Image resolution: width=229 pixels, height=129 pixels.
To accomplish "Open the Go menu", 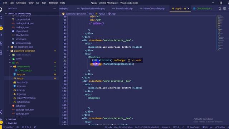I will pyautogui.click(x=38, y=3).
